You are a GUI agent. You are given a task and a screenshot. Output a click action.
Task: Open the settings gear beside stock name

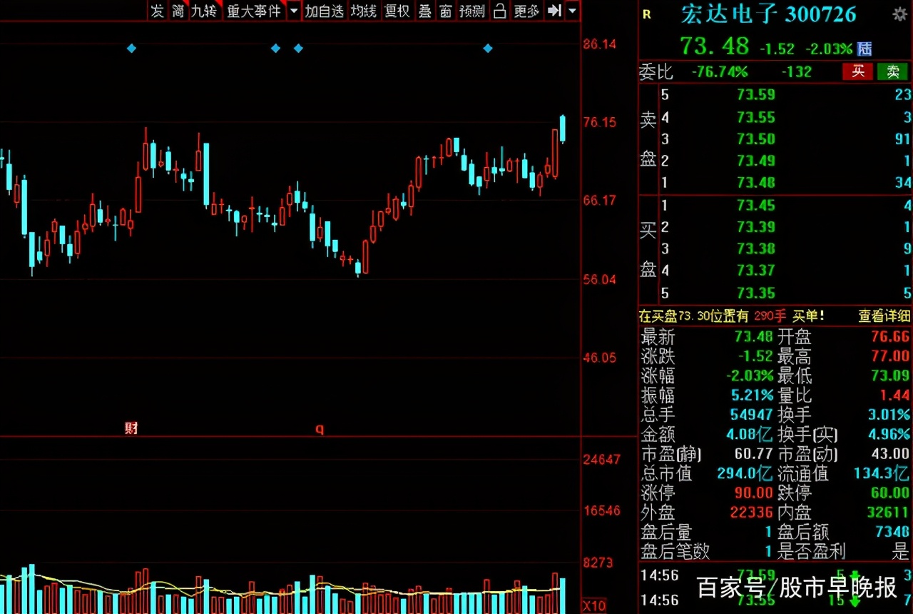coord(899,14)
